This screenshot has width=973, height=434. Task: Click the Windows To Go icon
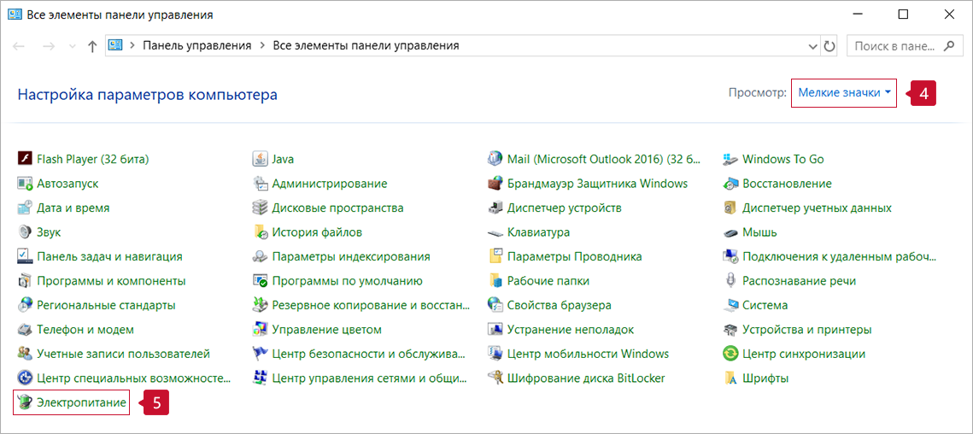coord(730,159)
